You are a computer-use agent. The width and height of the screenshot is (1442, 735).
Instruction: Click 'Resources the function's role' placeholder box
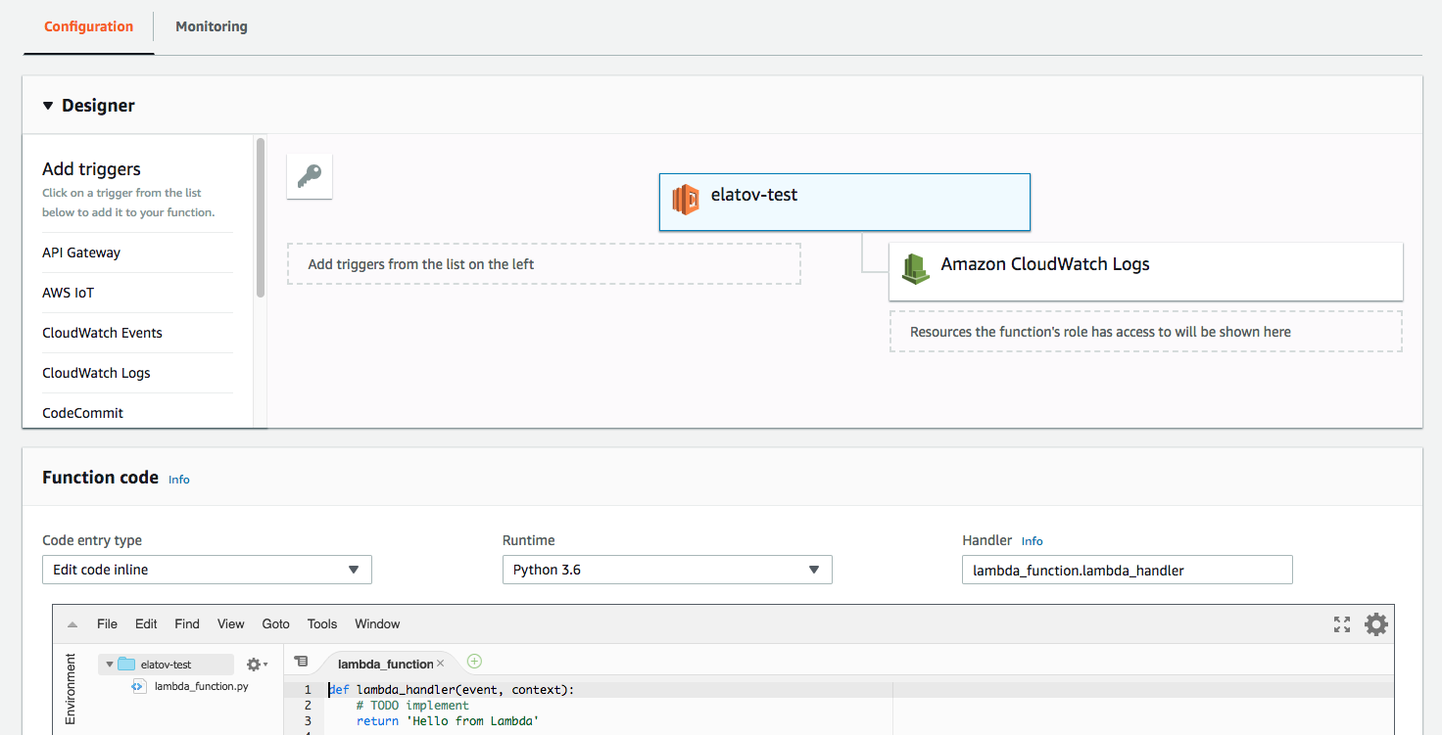coord(1146,332)
